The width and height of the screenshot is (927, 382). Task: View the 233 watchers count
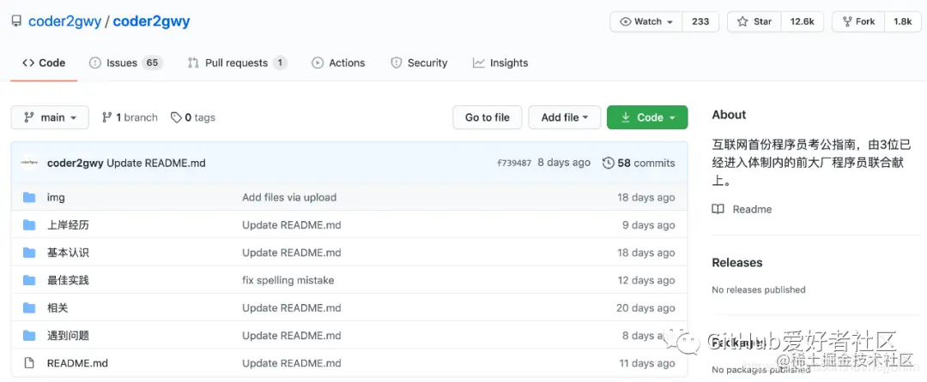[x=700, y=21]
